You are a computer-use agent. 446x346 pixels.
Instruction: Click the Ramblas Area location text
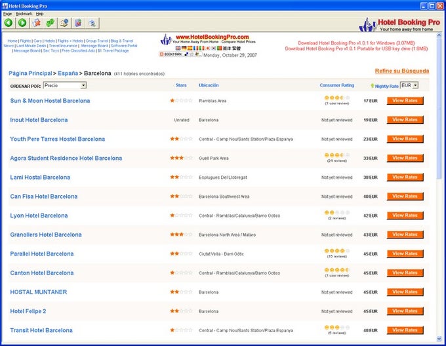(213, 101)
